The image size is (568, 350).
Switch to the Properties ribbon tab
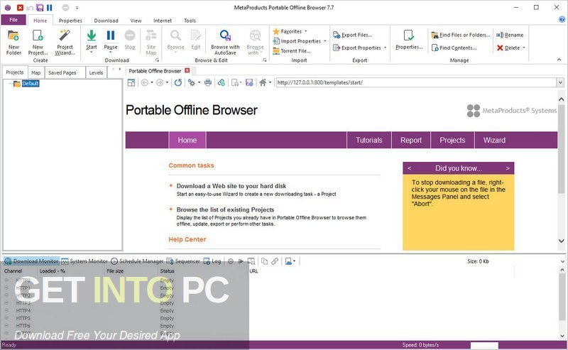click(x=70, y=21)
